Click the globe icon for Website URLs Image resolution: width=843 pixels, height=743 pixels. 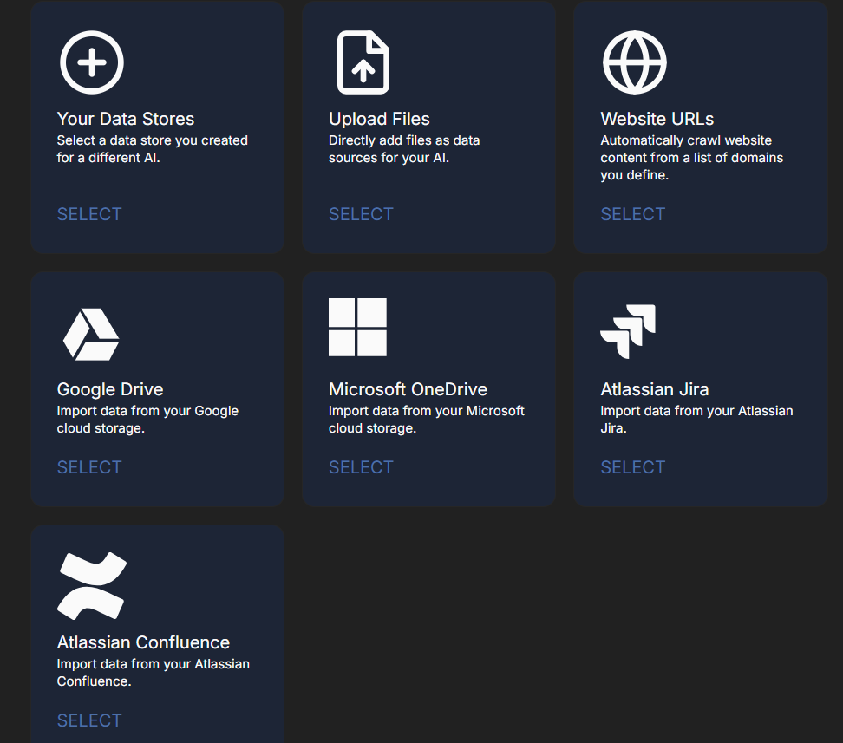(x=634, y=62)
